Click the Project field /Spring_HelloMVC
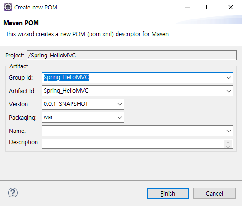 [x=132, y=56]
